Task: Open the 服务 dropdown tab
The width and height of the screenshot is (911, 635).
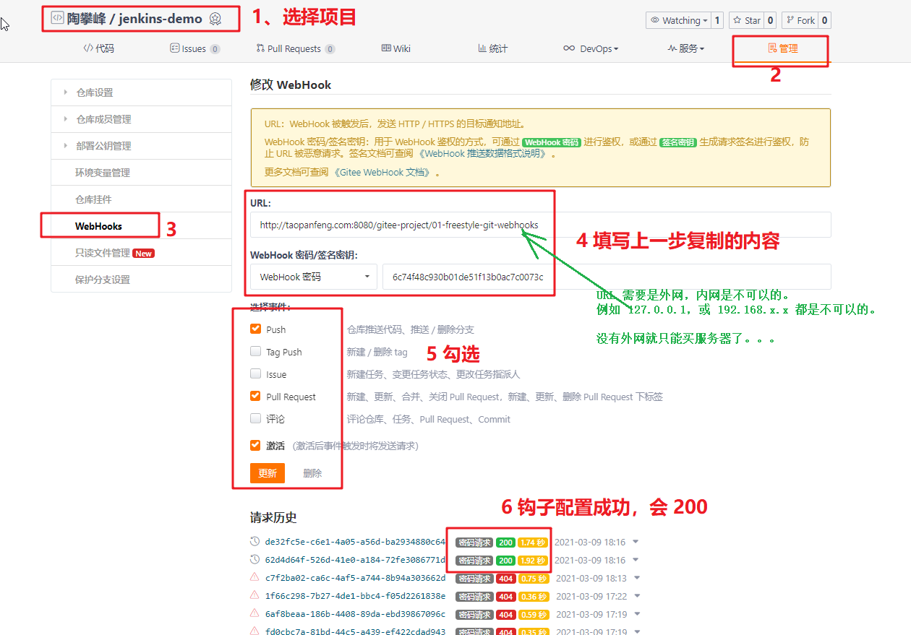Action: pyautogui.click(x=685, y=48)
